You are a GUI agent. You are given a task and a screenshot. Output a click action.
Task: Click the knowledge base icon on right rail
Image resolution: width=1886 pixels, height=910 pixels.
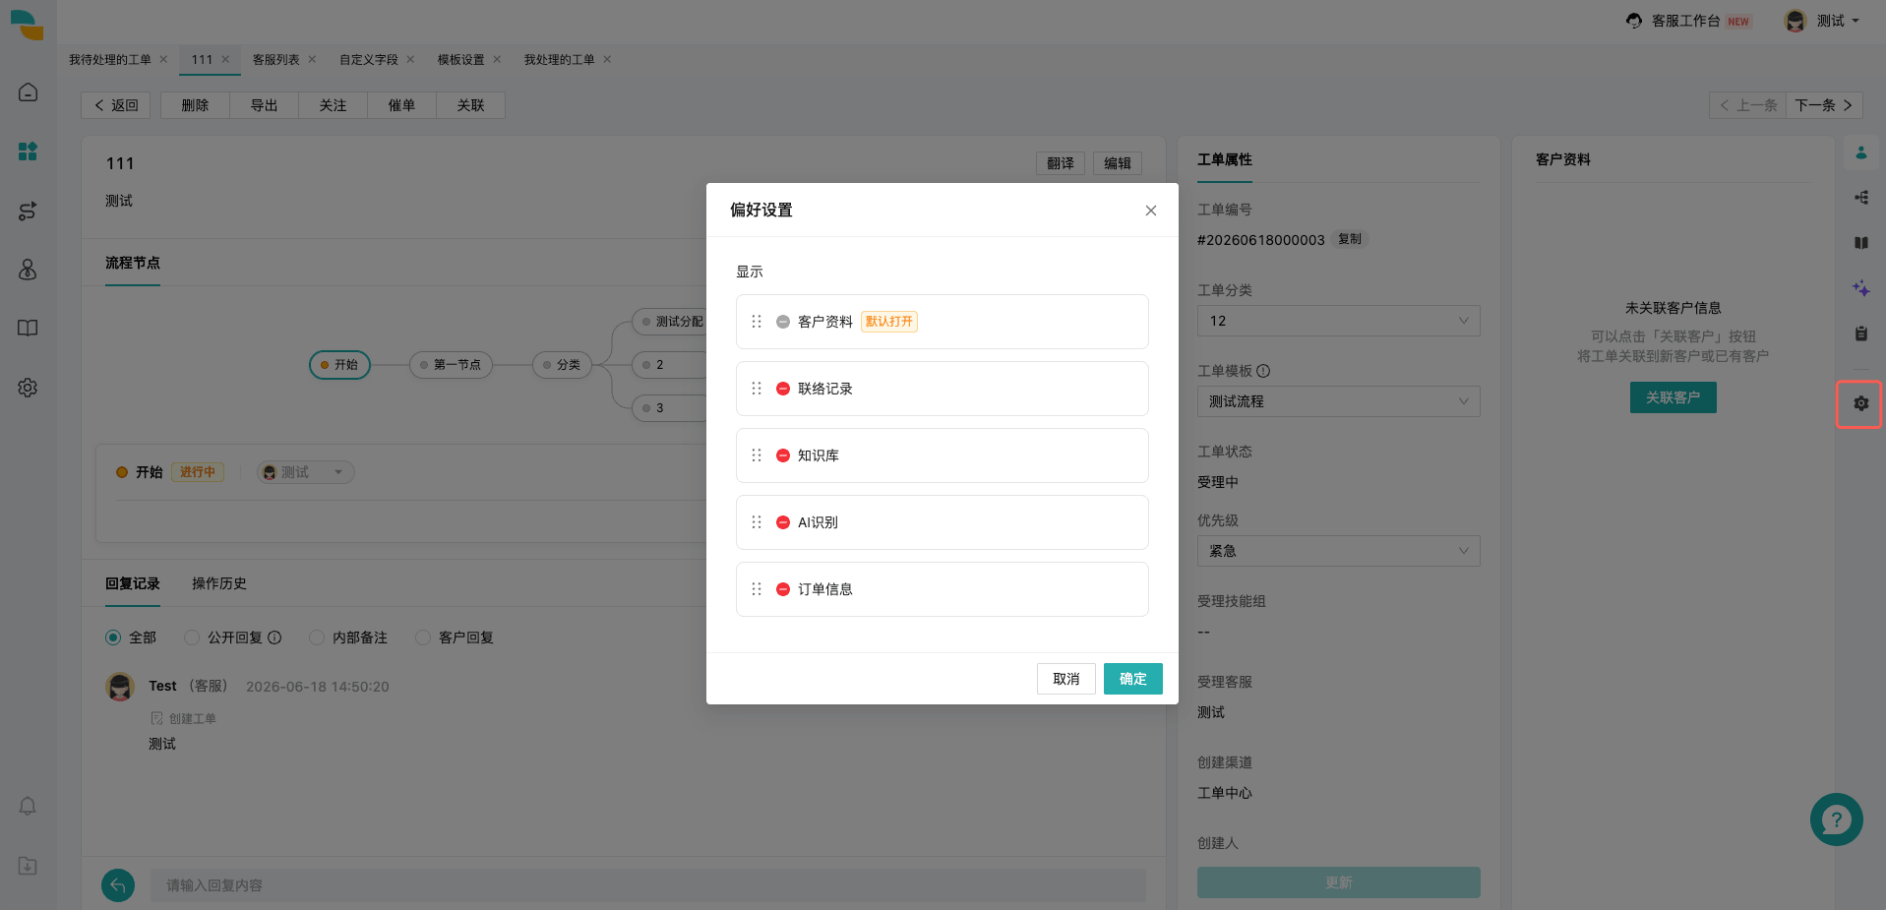tap(1860, 243)
